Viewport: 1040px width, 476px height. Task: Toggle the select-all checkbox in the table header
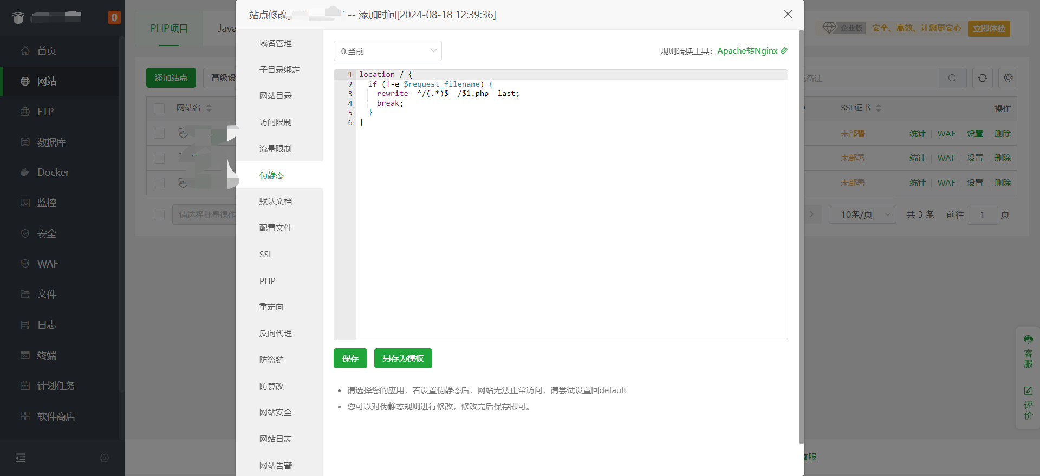pyautogui.click(x=159, y=108)
